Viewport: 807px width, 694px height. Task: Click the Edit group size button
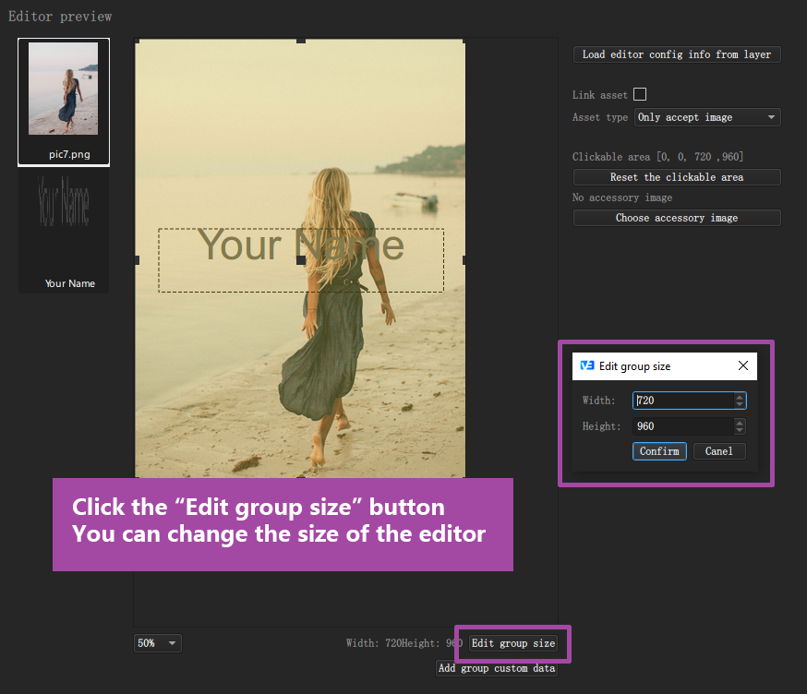pos(513,643)
